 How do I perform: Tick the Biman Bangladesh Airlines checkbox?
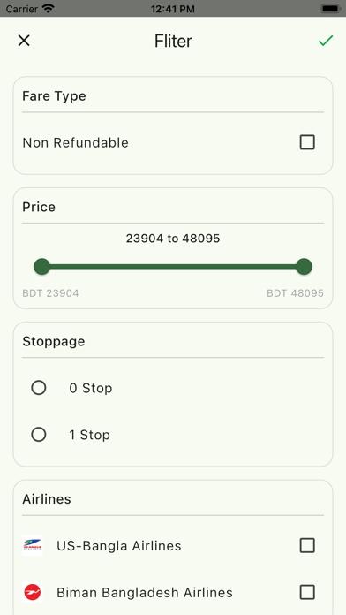tap(307, 592)
